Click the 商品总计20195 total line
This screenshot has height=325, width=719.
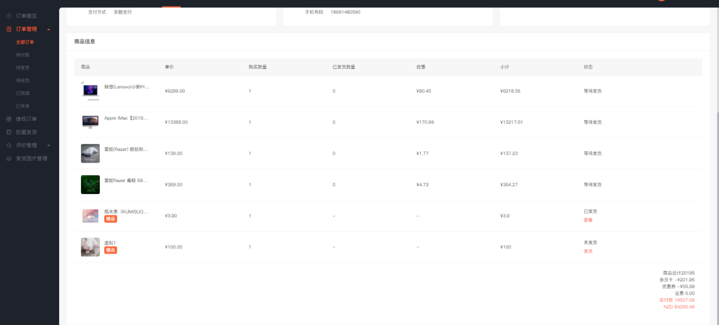click(x=679, y=273)
